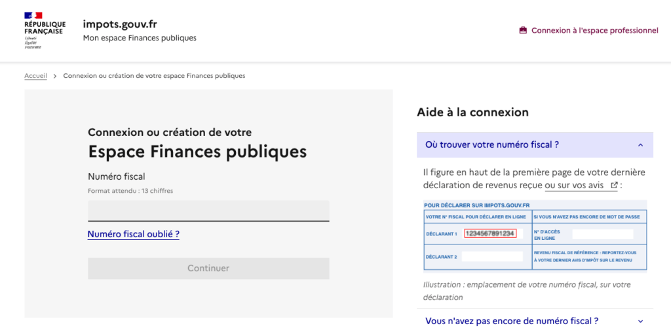Click the impots.gouv.fr site title

pyautogui.click(x=121, y=24)
